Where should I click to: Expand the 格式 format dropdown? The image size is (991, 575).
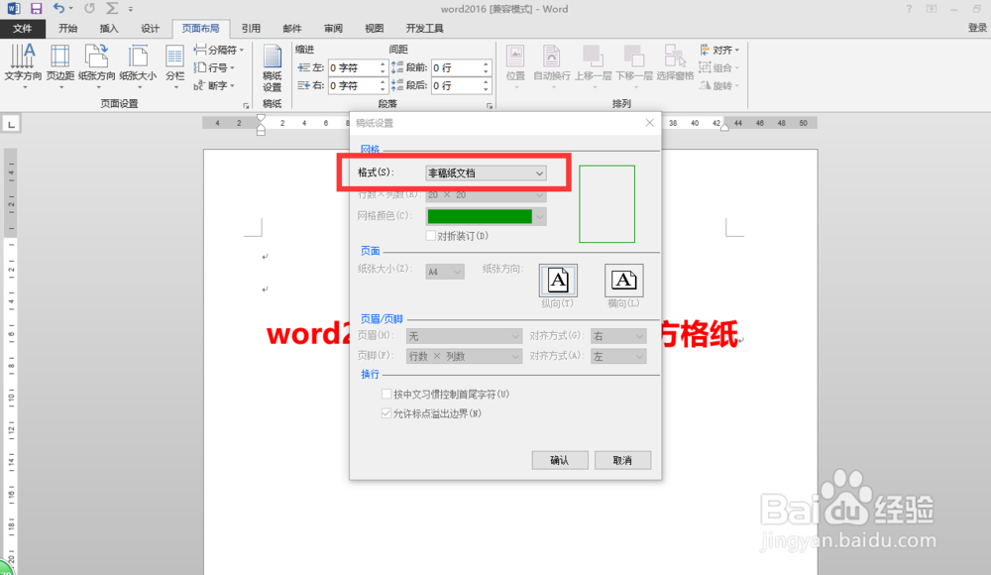tap(539, 172)
